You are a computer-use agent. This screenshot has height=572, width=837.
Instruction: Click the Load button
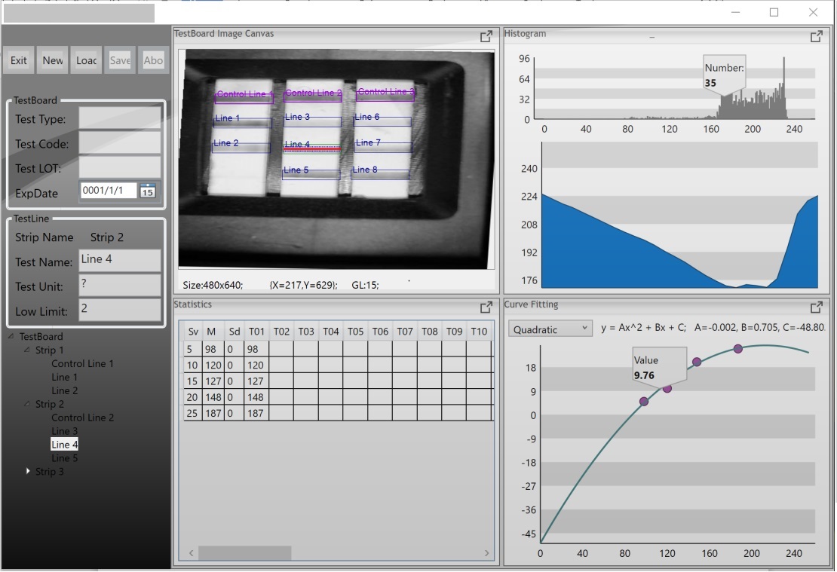tap(86, 61)
